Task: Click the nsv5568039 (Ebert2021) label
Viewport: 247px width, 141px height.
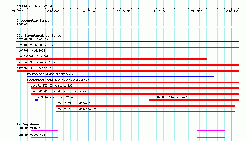Action: (35, 68)
